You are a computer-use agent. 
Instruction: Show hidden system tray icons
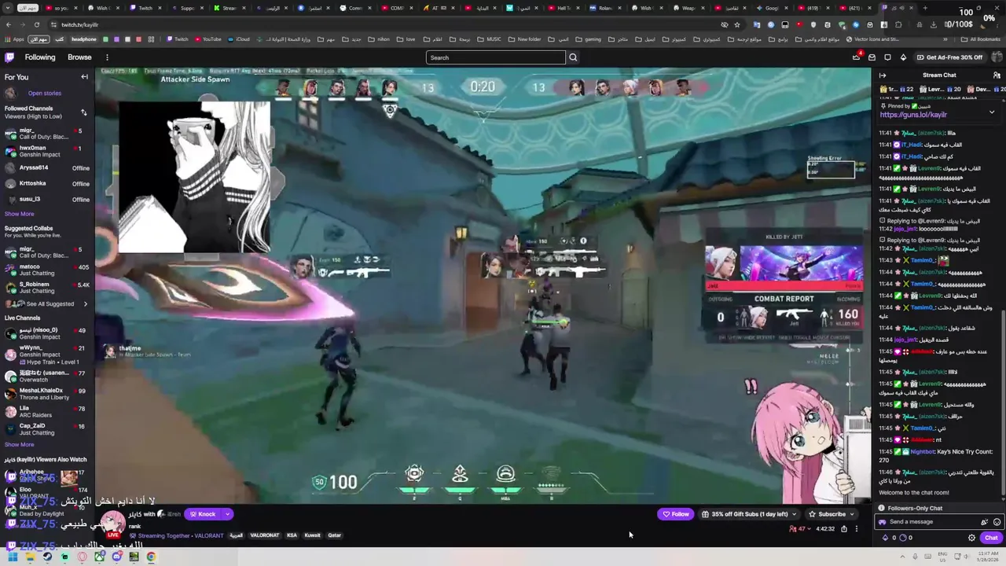coord(902,557)
